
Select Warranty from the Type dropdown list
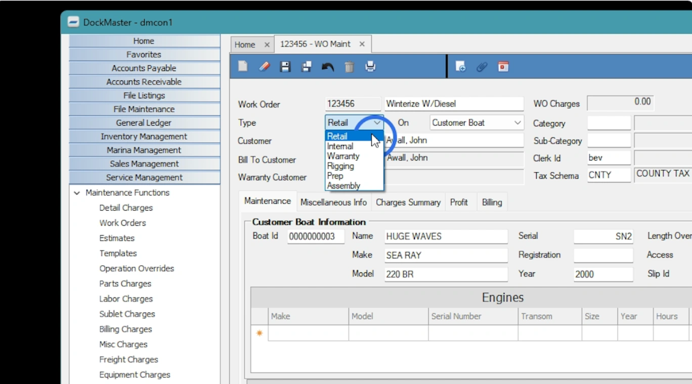pyautogui.click(x=343, y=156)
